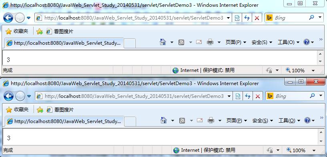Click the Bing search box in top window
The width and height of the screenshot is (327, 157).
(x=290, y=18)
